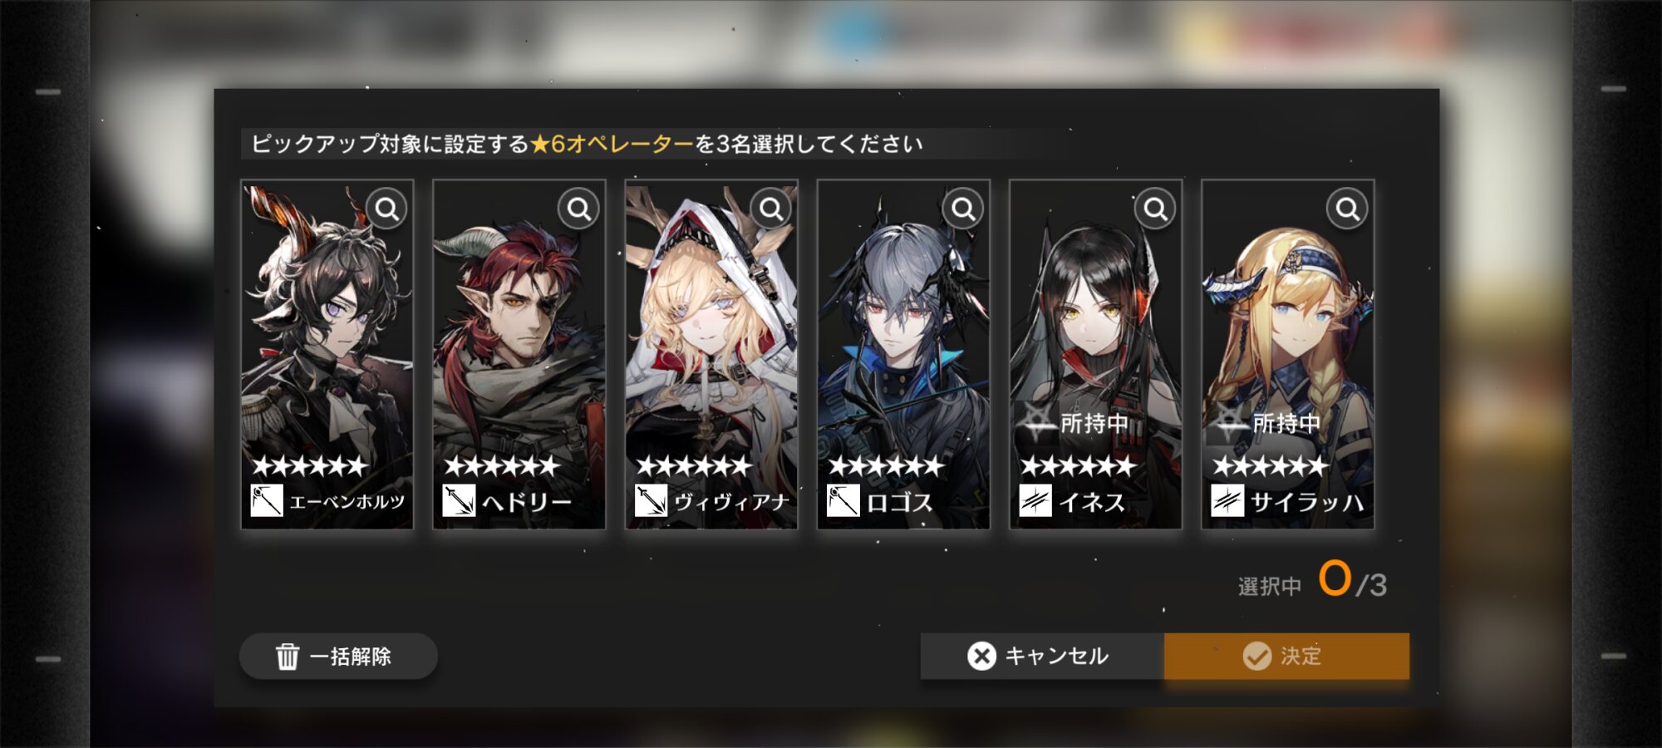
Task: Open magnifier details for ヘドリー
Action: point(579,209)
